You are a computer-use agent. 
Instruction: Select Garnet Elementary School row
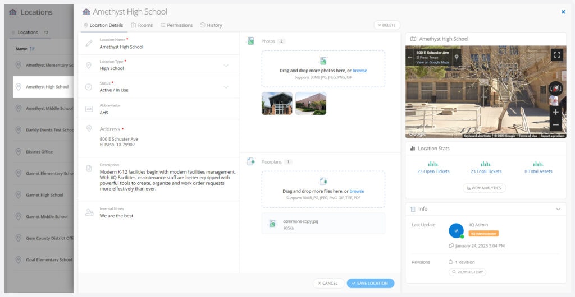click(x=43, y=173)
